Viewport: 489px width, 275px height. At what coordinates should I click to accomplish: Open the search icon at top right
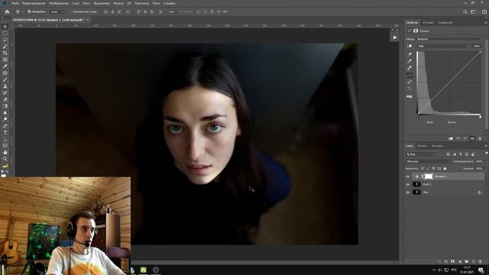tap(465, 11)
